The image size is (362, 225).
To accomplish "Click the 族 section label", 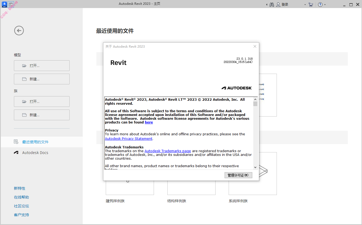I will [x=16, y=91].
